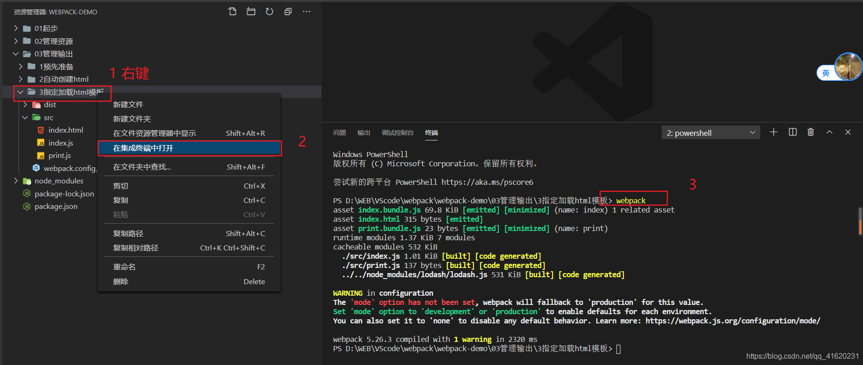
Task: Click the New File icon in explorer header
Action: [x=232, y=12]
